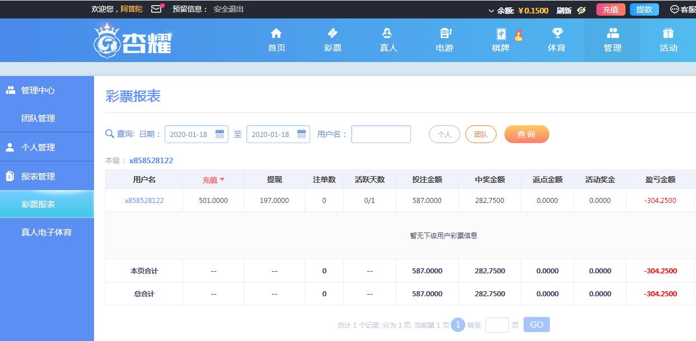The width and height of the screenshot is (696, 341).
Task: Focus the 用户名 input field
Action: click(381, 134)
